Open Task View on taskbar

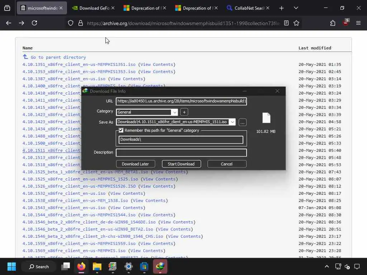click(66, 266)
